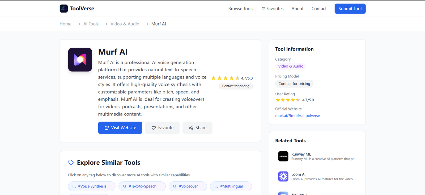Click the Submit Tool button
Screen dimensions: 425x195
tap(350, 9)
